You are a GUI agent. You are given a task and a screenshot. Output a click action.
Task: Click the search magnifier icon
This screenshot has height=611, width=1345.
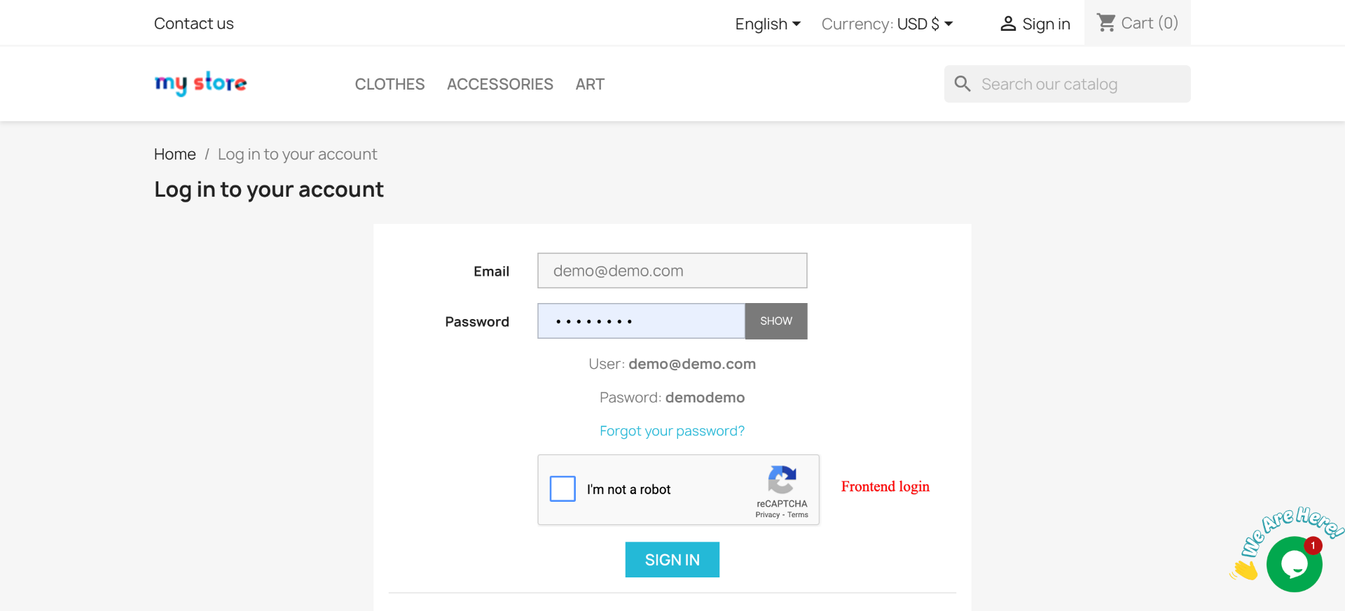pos(963,84)
